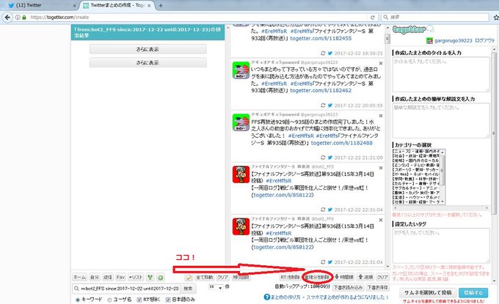Open the Fav tab
Screen dimensions: 499x304
click(120, 278)
